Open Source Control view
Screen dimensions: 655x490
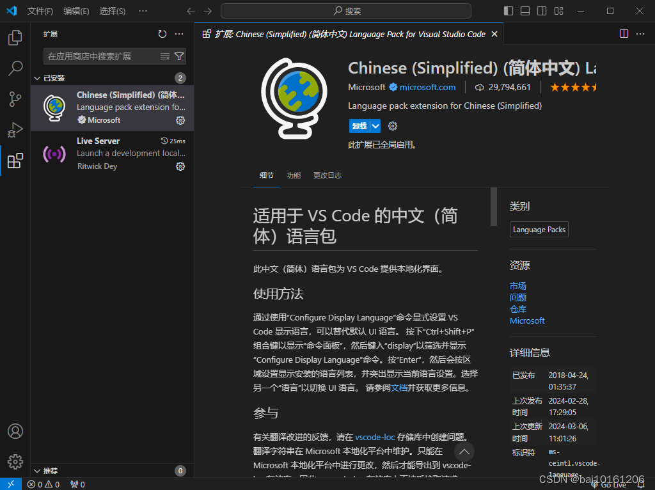[x=15, y=99]
